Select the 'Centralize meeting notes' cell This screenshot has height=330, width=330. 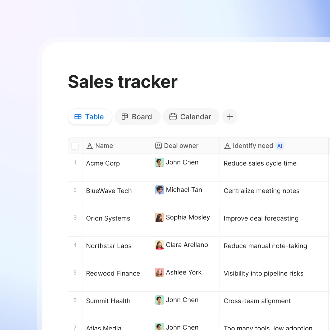tap(274, 195)
